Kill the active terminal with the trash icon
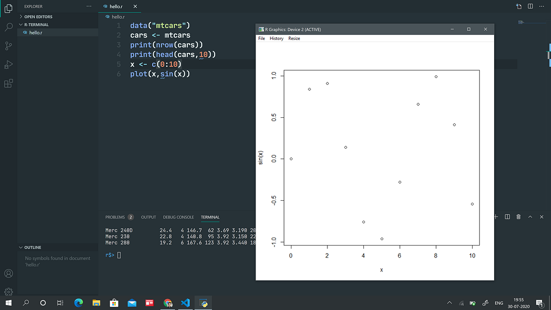 pos(519,217)
